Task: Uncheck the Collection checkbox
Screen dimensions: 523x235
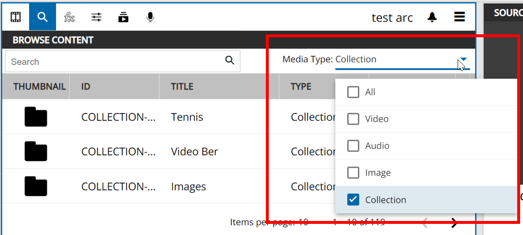Action: pyautogui.click(x=353, y=200)
